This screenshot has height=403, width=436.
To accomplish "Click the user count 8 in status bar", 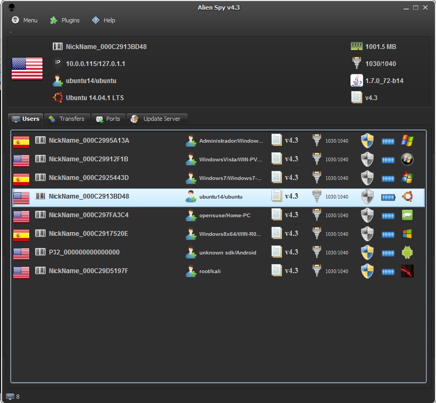I will pos(18,397).
